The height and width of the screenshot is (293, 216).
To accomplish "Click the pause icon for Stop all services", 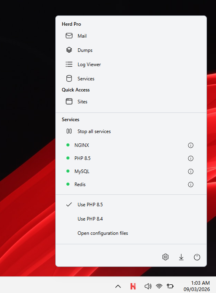I will click(69, 131).
